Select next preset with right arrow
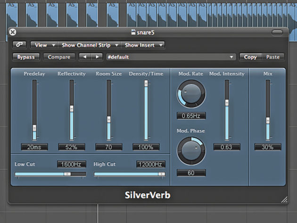Image resolution: width=297 pixels, height=223 pixels. point(97,57)
